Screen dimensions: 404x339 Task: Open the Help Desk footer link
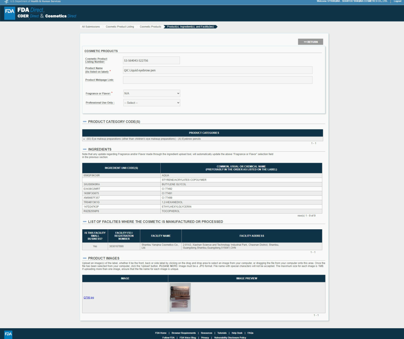pyautogui.click(x=237, y=333)
